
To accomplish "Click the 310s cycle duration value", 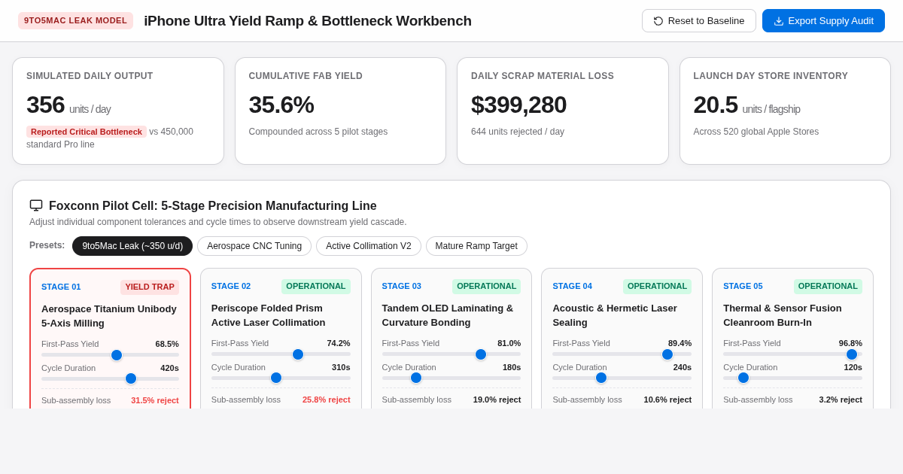I will tap(341, 367).
